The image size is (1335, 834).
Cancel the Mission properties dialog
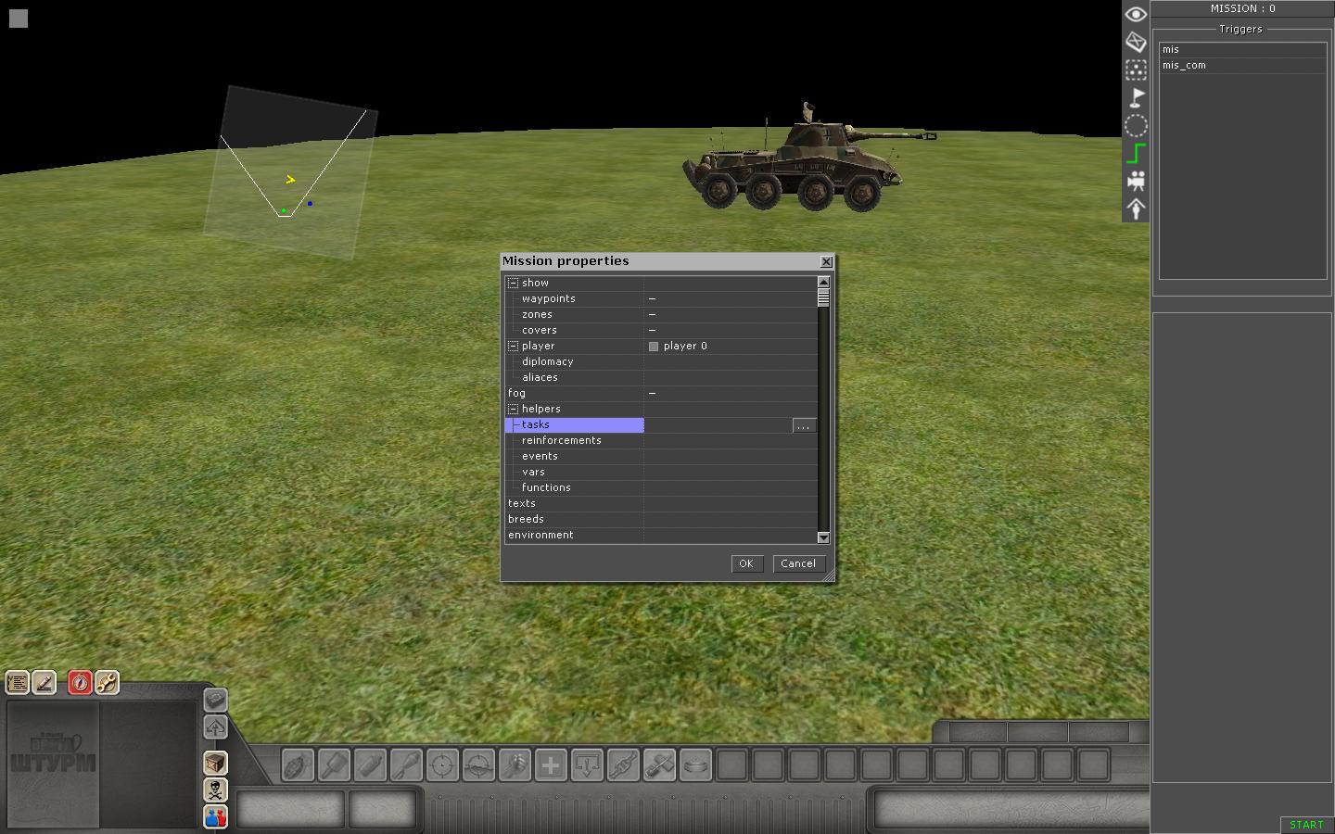(798, 563)
